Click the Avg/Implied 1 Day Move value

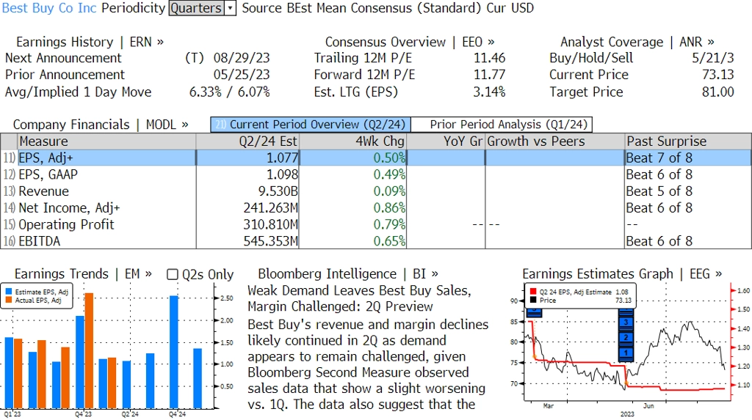[230, 92]
